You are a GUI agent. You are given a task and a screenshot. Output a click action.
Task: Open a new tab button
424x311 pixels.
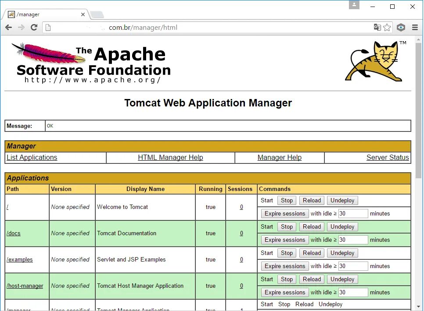(x=97, y=14)
